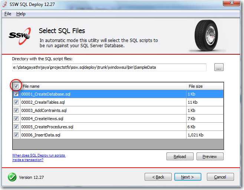
Task: Click the browse directory ellipsis button
Action: (219, 67)
